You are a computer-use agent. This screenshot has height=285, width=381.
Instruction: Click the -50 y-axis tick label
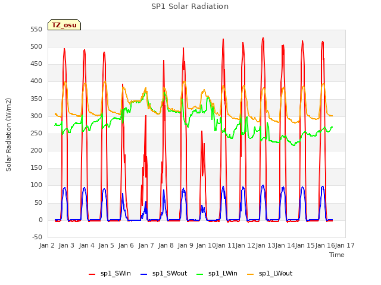(x=37, y=237)
